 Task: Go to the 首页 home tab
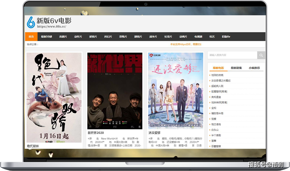[x=31, y=37]
